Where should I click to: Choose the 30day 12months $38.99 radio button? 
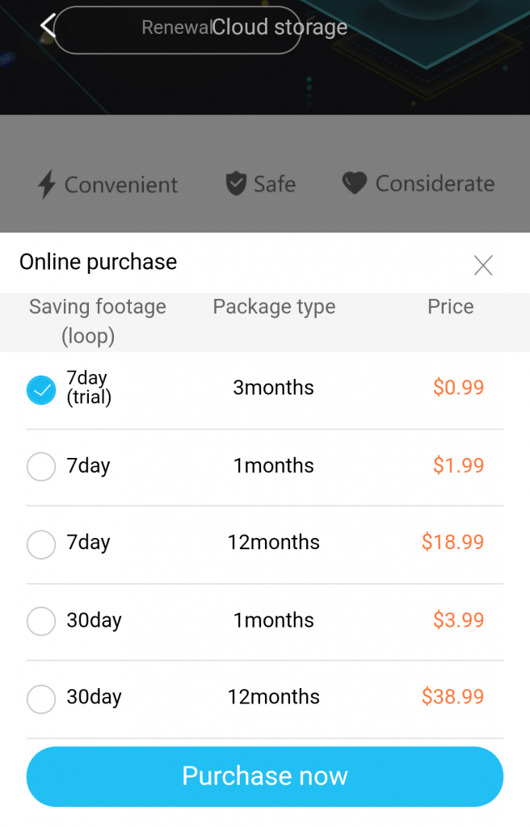[x=41, y=699]
